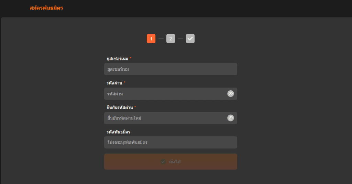Click the final checkmark step icon

click(x=190, y=39)
